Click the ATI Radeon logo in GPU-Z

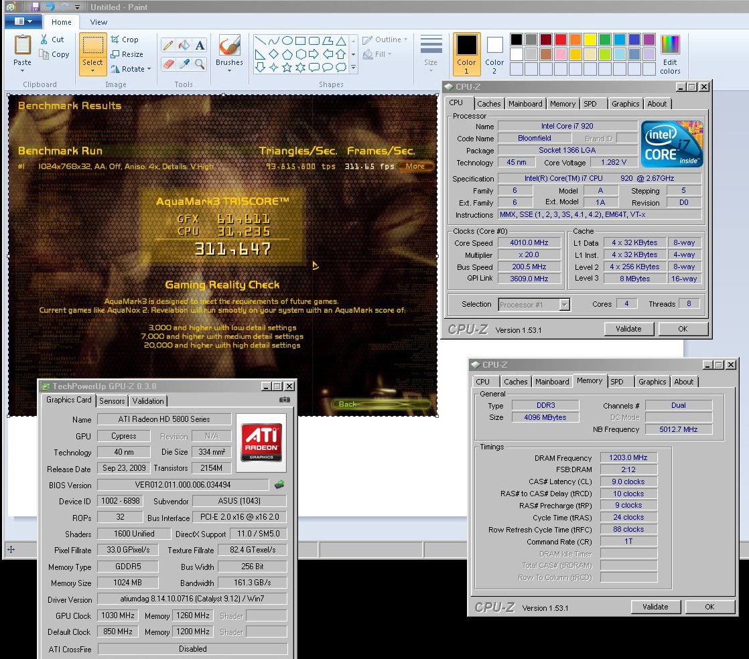pyautogui.click(x=261, y=443)
